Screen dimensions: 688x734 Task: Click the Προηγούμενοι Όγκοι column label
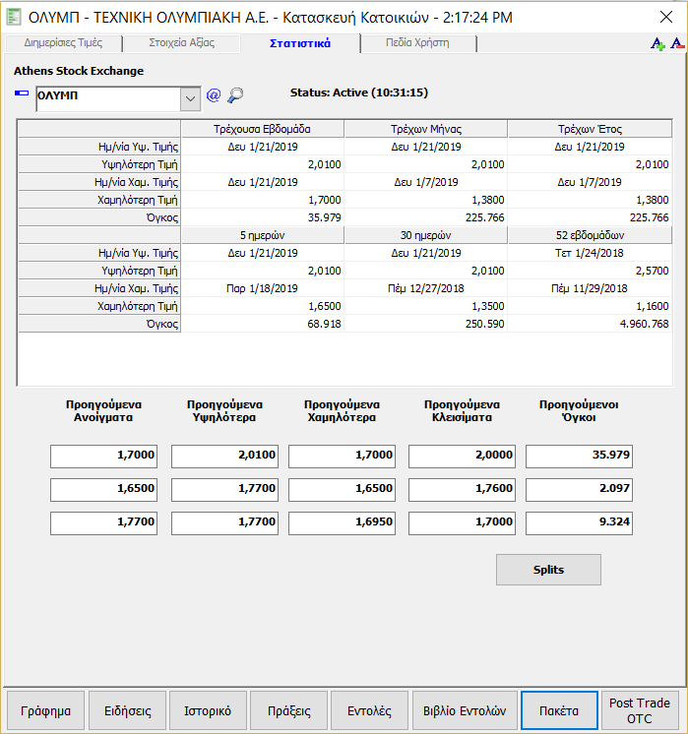579,410
